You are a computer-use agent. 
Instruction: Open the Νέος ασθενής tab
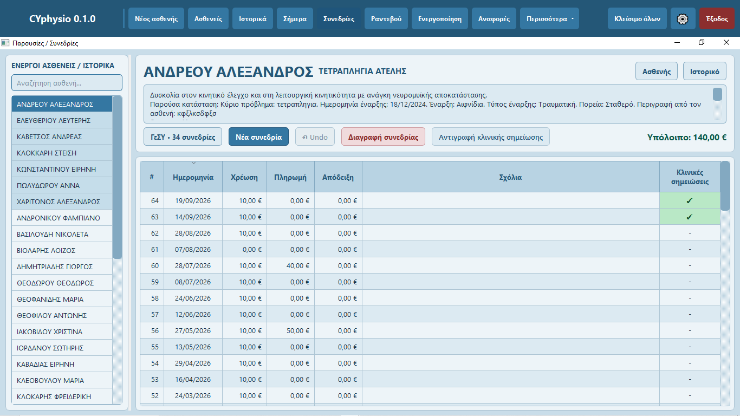tap(157, 18)
